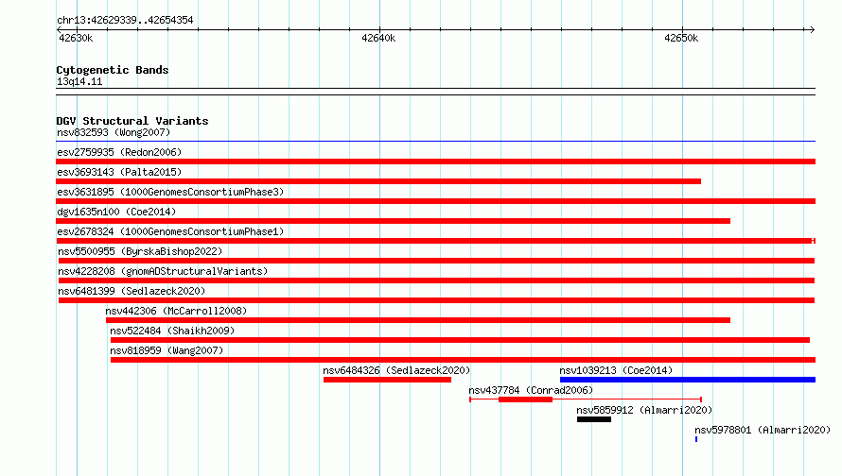Click the right arrow of the ruler
Screen dimensions: 842x476
pyautogui.click(x=812, y=29)
